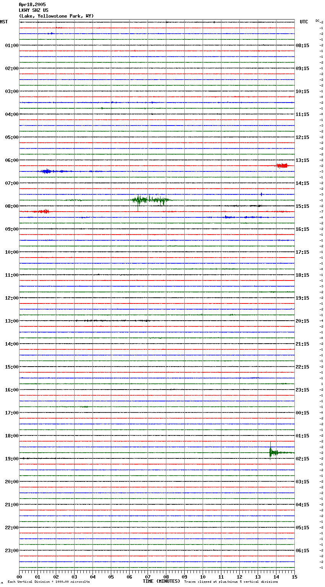
Task: Click the TIME (MINUTES) axis title
Action: (161, 581)
